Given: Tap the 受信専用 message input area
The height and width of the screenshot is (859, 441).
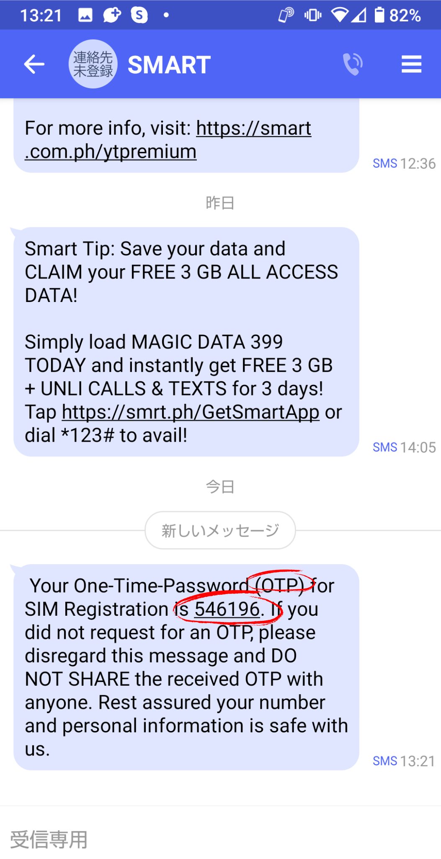Looking at the screenshot, I should click(220, 839).
